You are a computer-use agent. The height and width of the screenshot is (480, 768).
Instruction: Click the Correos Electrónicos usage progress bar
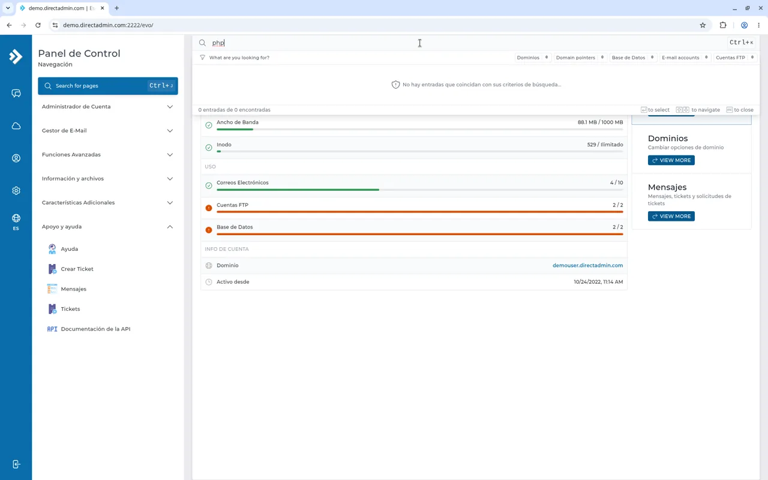(x=419, y=190)
